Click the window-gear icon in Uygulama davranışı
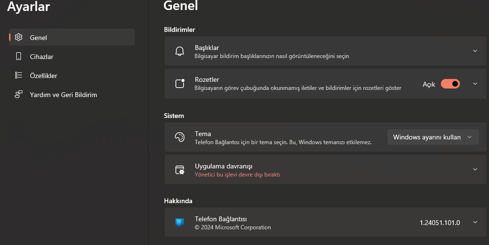 click(180, 170)
